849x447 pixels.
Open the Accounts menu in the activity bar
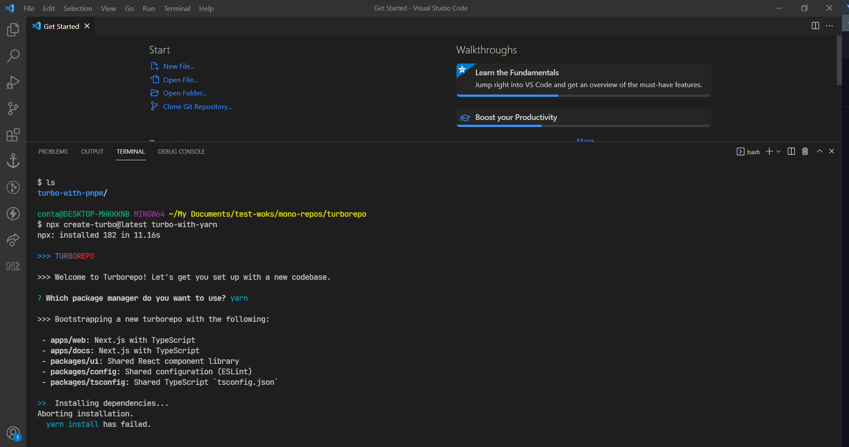[x=13, y=433]
